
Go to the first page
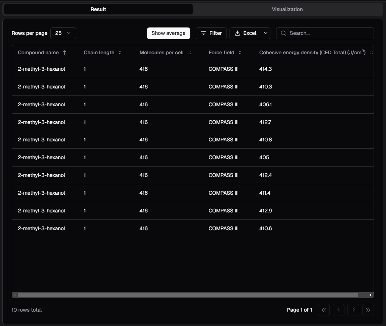point(324,310)
